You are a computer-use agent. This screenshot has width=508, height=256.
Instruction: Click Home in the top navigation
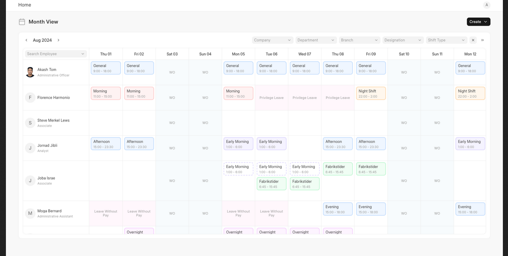(x=24, y=5)
